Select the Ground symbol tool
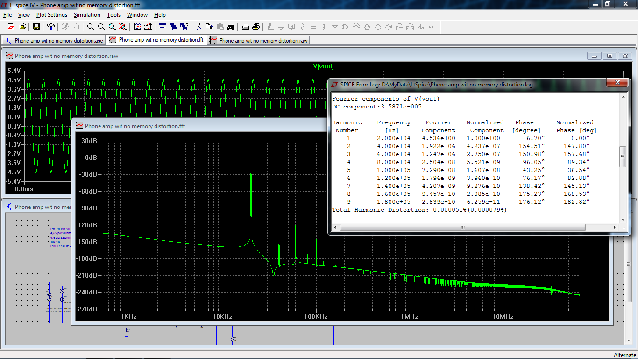Viewport: 638px width, 359px height. pos(281,27)
